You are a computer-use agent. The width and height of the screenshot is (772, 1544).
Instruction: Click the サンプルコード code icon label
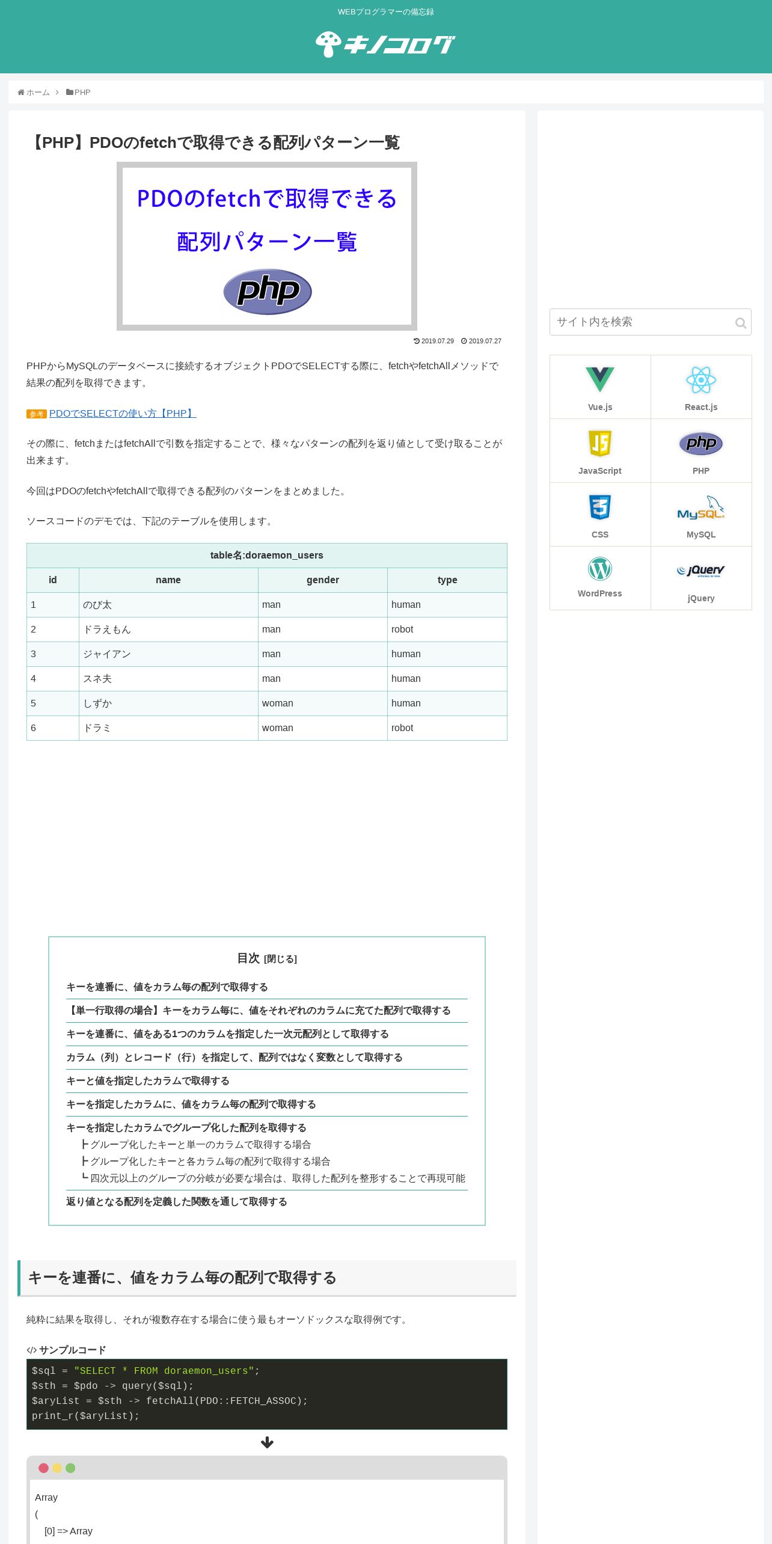point(66,1350)
